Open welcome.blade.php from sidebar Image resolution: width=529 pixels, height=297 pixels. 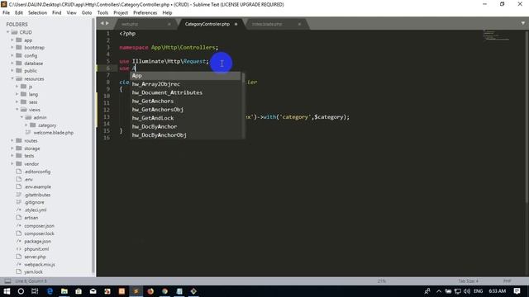[53, 133]
